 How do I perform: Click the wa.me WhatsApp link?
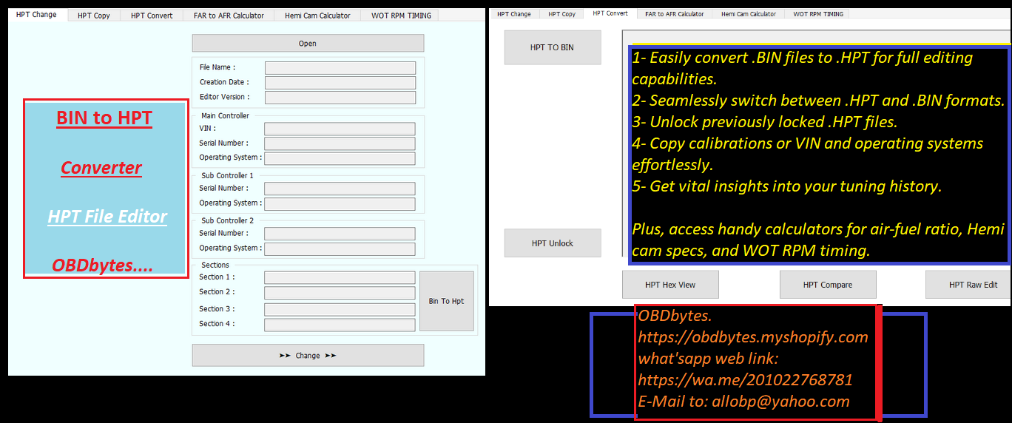point(745,380)
